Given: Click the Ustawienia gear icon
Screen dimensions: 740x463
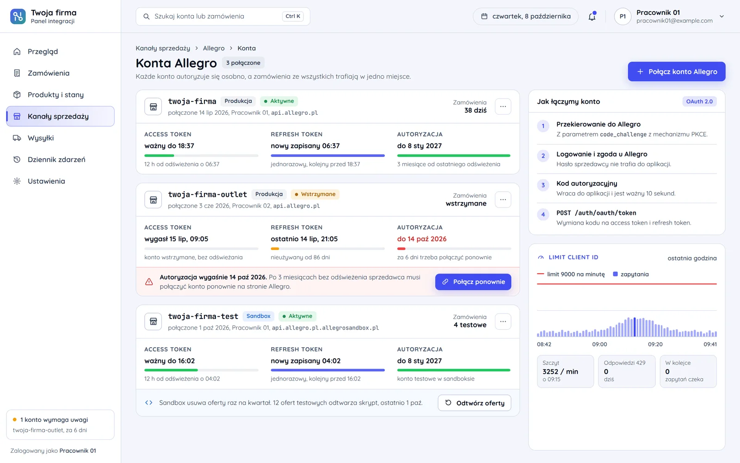Looking at the screenshot, I should click(17, 181).
